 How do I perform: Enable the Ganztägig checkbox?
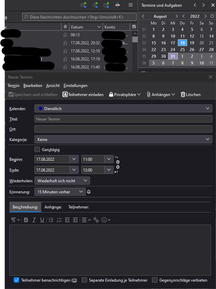[37, 149]
